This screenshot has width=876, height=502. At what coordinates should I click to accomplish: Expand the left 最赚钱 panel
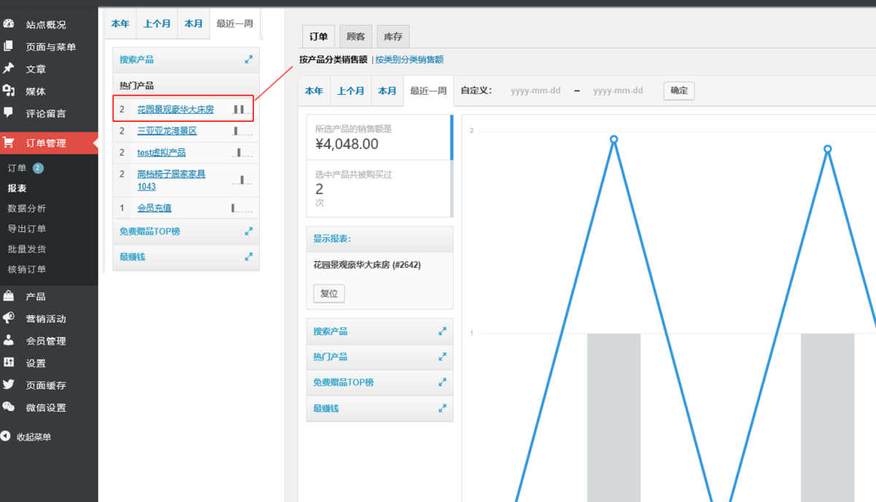248,257
